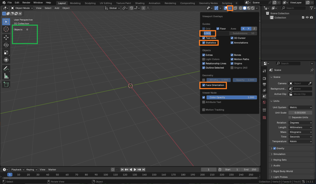Toggle the Floor guide checkbox

tap(218, 29)
